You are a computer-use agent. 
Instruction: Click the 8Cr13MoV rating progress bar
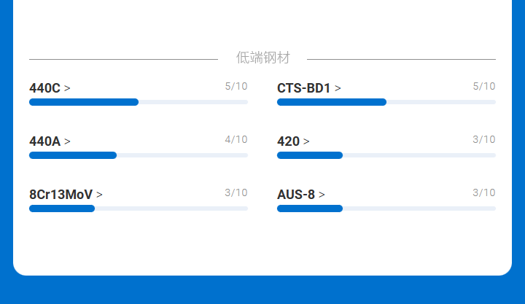tap(139, 208)
